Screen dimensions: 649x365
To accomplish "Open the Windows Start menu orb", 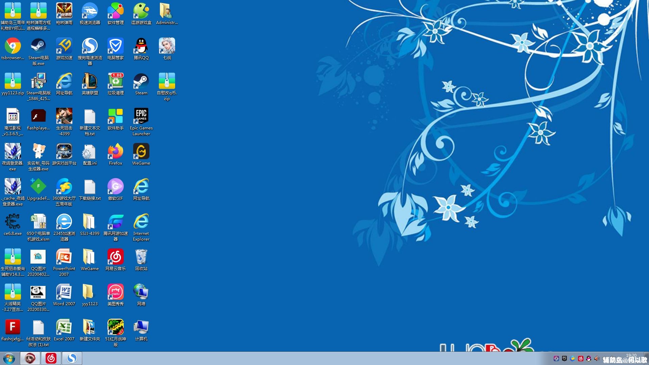I will tap(9, 358).
